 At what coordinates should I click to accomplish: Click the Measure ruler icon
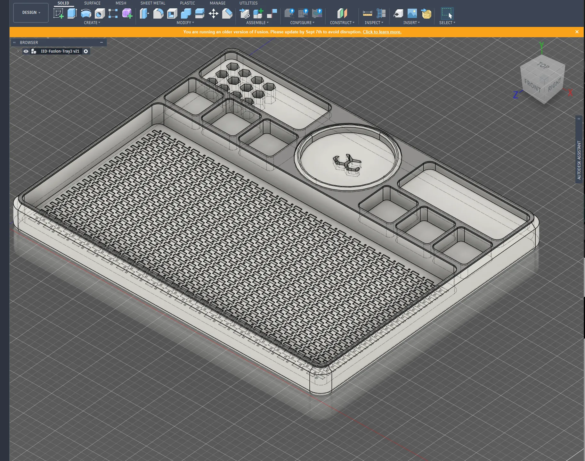point(367,13)
